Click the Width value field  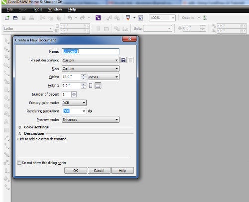pos(71,77)
